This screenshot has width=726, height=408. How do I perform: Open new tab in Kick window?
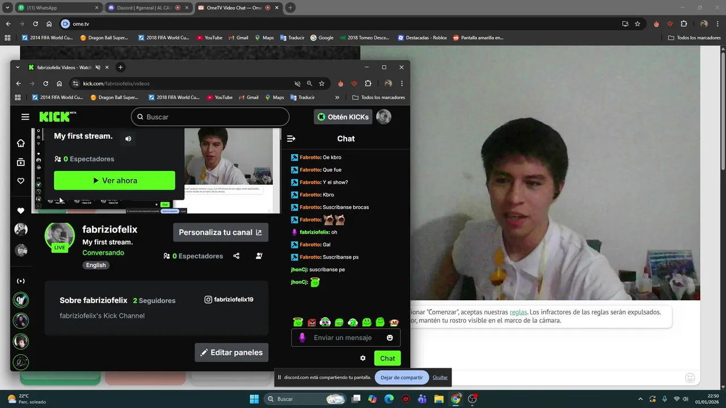120,67
